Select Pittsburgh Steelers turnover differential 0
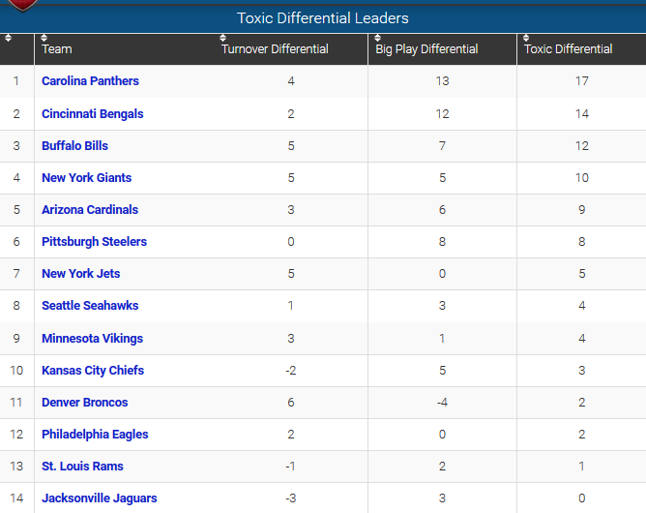Image resolution: width=646 pixels, height=513 pixels. coord(291,242)
